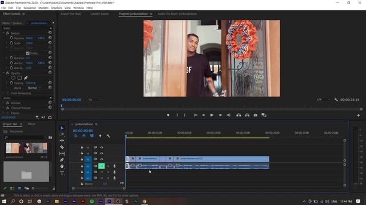Viewport: 366px width, 205px height.
Task: Click free draw bezier pen mask
Action: point(26,78)
